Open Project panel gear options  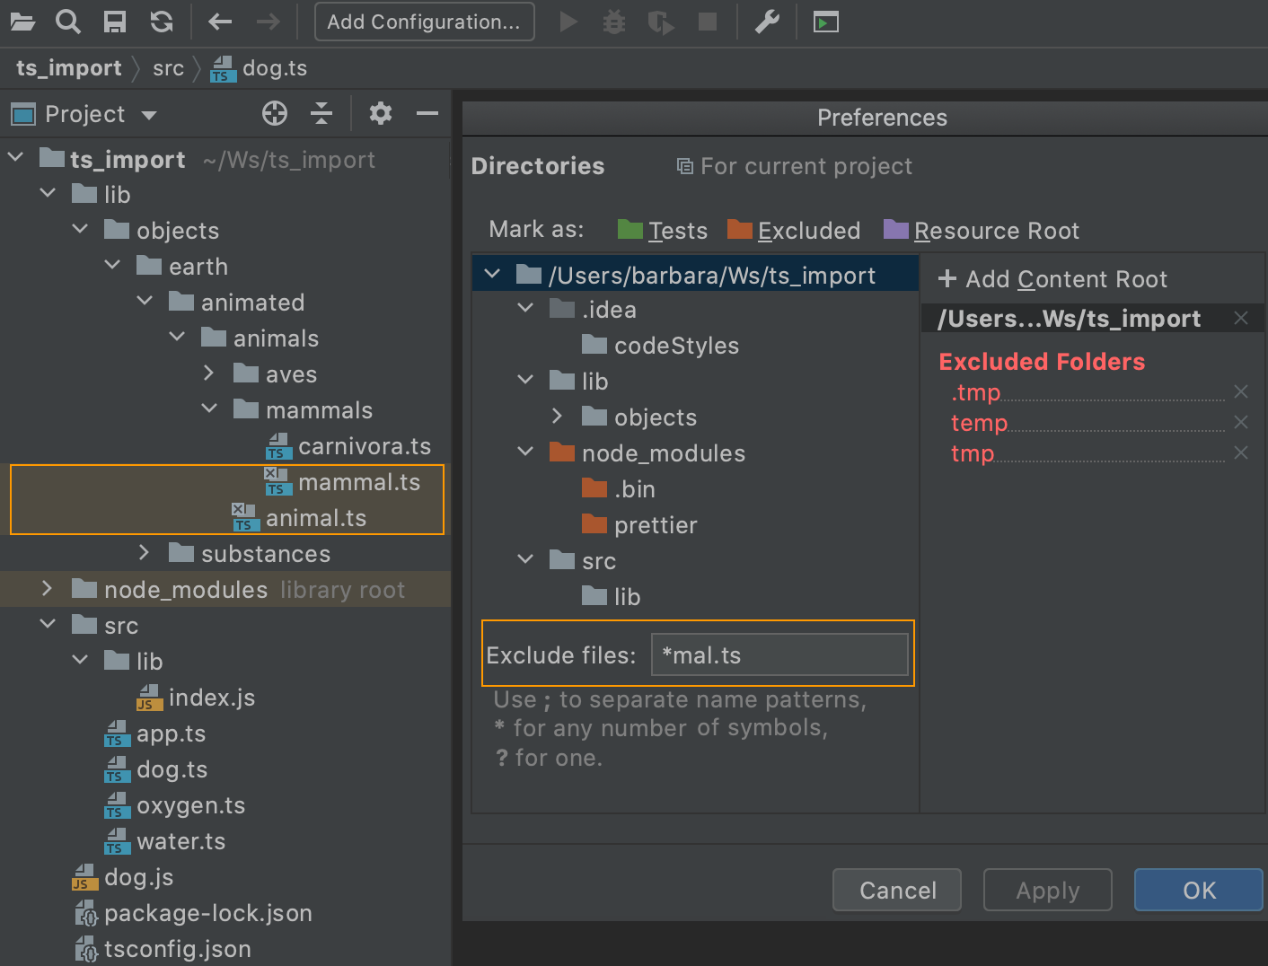click(381, 113)
